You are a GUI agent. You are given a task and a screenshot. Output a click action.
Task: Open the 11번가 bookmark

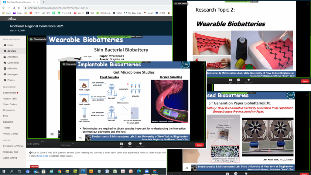point(35,13)
